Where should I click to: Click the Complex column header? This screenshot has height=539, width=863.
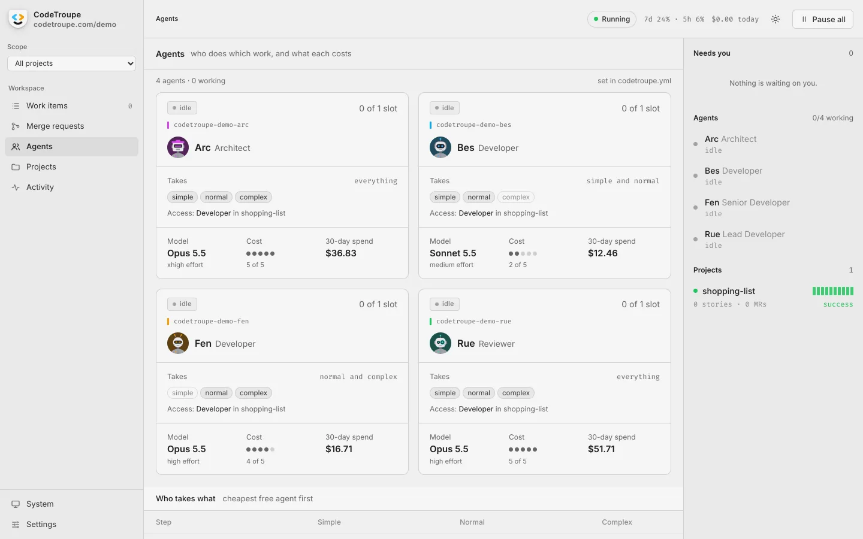pos(617,522)
